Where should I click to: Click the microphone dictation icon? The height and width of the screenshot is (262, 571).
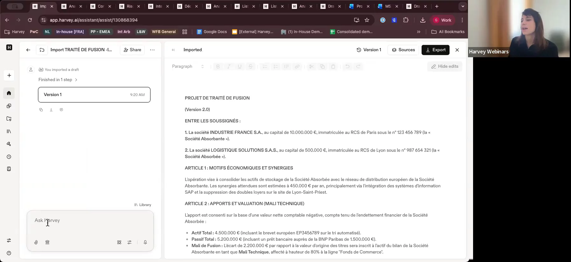(145, 242)
